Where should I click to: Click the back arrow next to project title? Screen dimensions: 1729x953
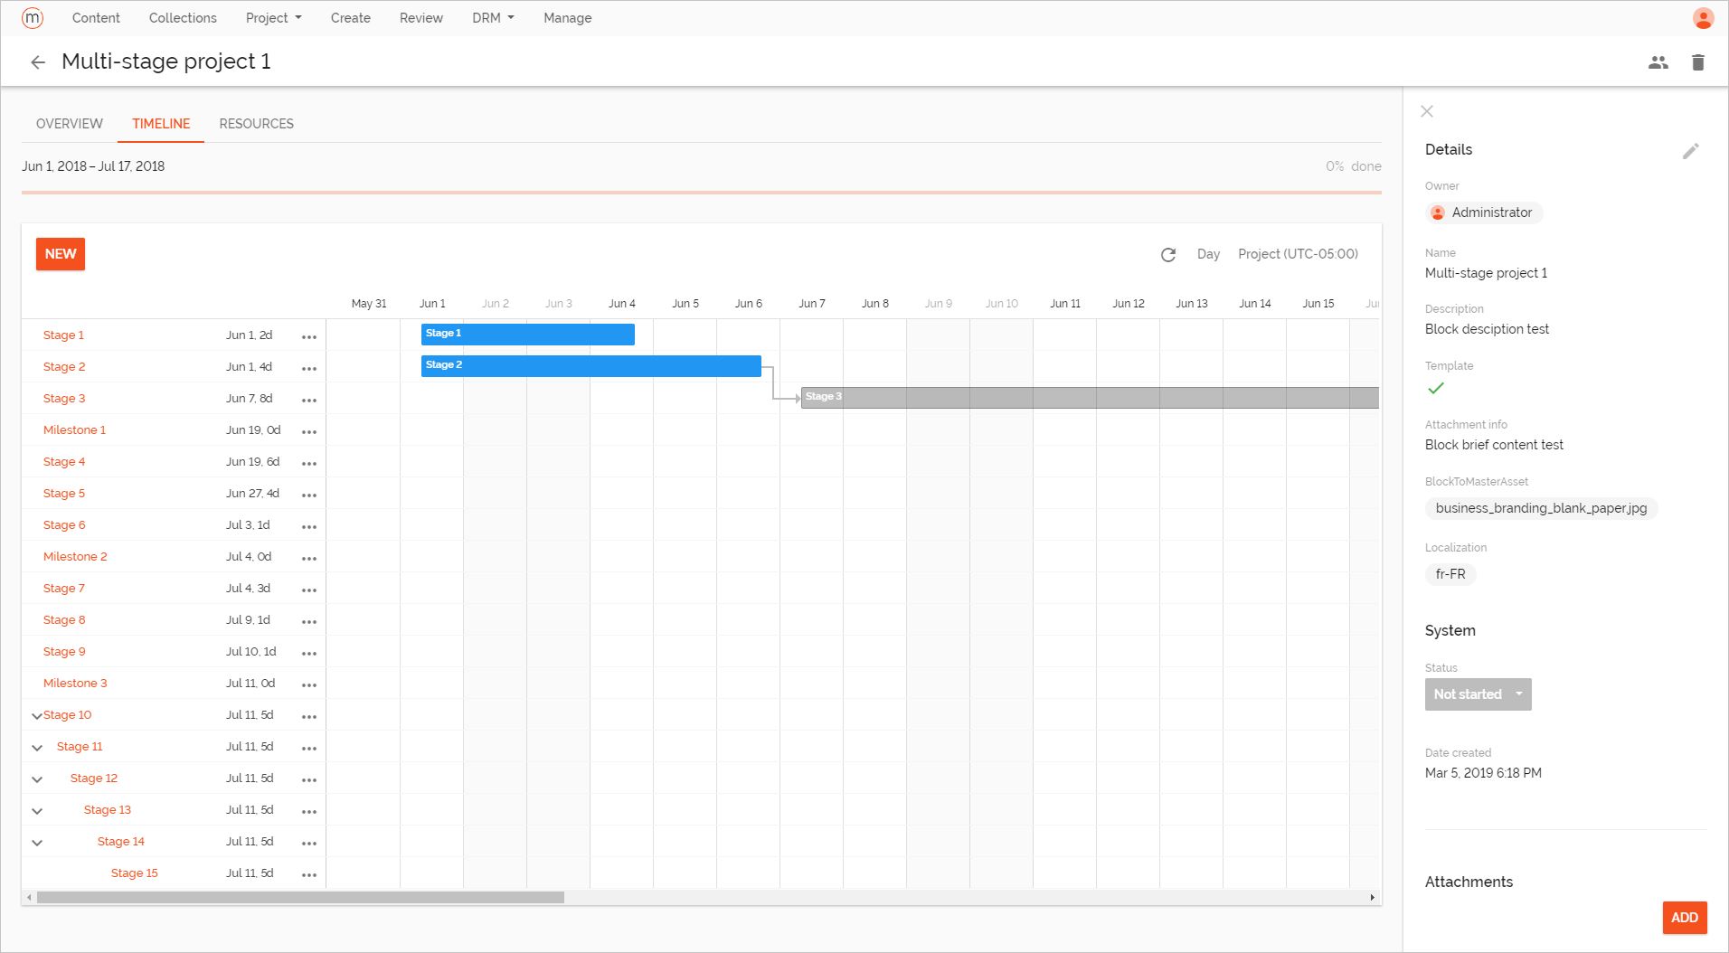(x=38, y=61)
